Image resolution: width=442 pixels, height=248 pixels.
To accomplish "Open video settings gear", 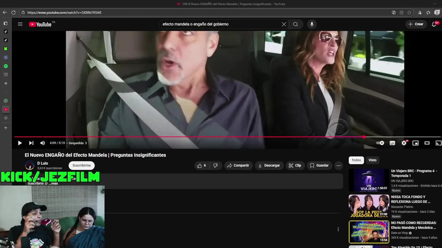I will [x=404, y=143].
